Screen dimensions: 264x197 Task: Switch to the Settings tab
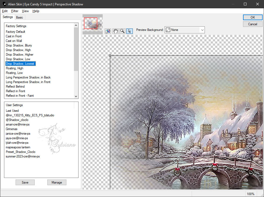(8, 17)
